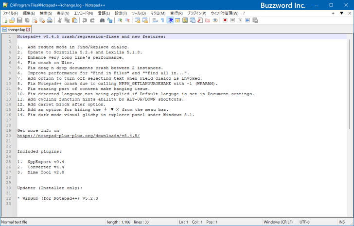Click the Print toolbar icon
Viewport: 354px width, 226px height.
[x=50, y=20]
